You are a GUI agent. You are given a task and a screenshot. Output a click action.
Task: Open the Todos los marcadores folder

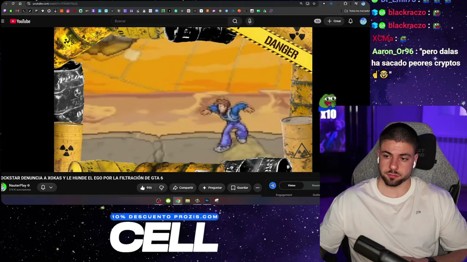coord(357,11)
